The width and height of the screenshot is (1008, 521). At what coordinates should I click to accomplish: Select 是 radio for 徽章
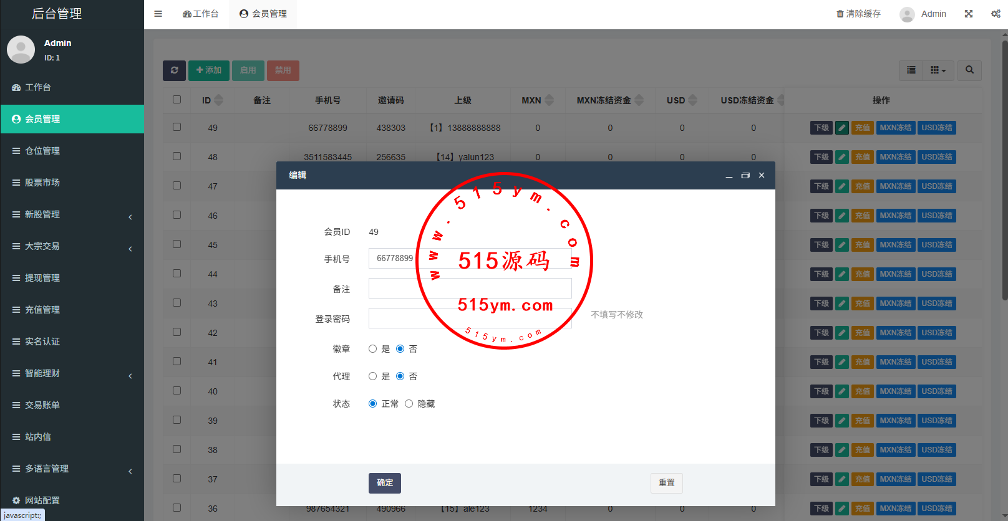point(373,349)
